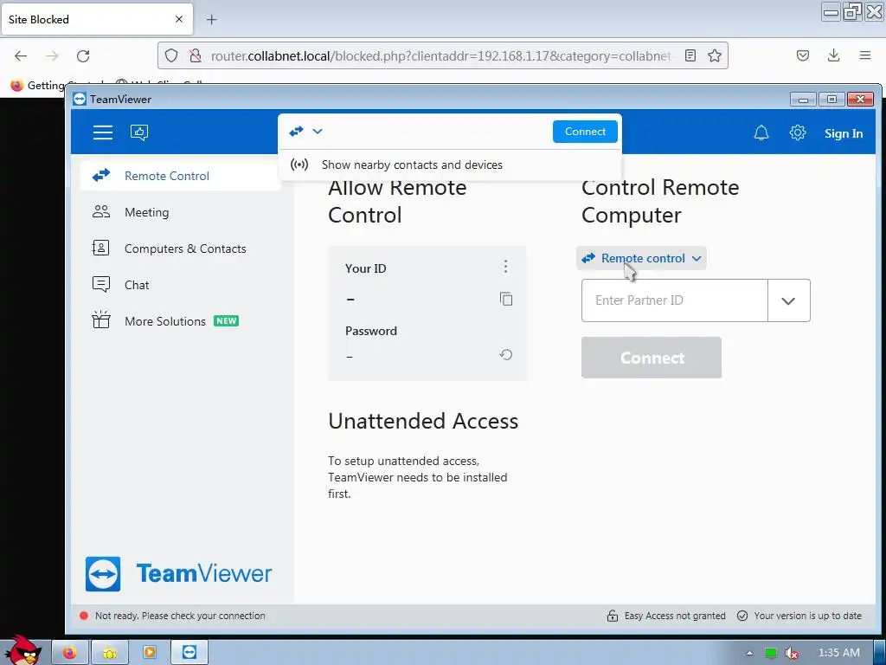The image size is (886, 665).
Task: Click the version check mark icon
Action: click(742, 616)
